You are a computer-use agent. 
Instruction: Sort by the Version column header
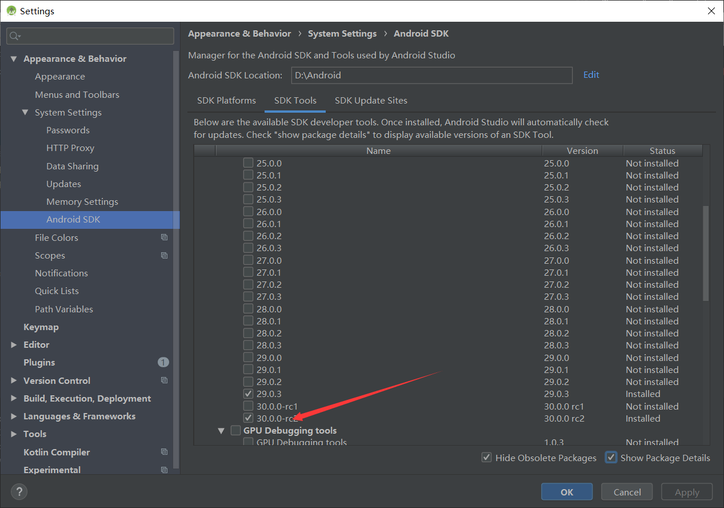click(582, 151)
